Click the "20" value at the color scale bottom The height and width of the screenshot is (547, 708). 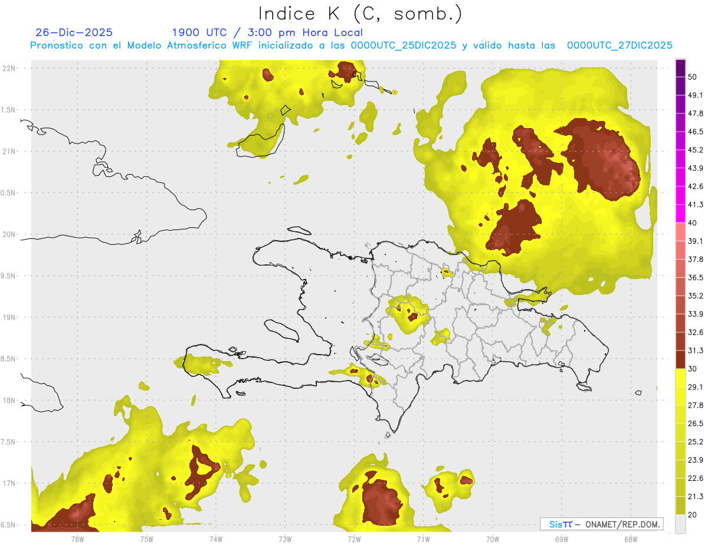(x=693, y=515)
